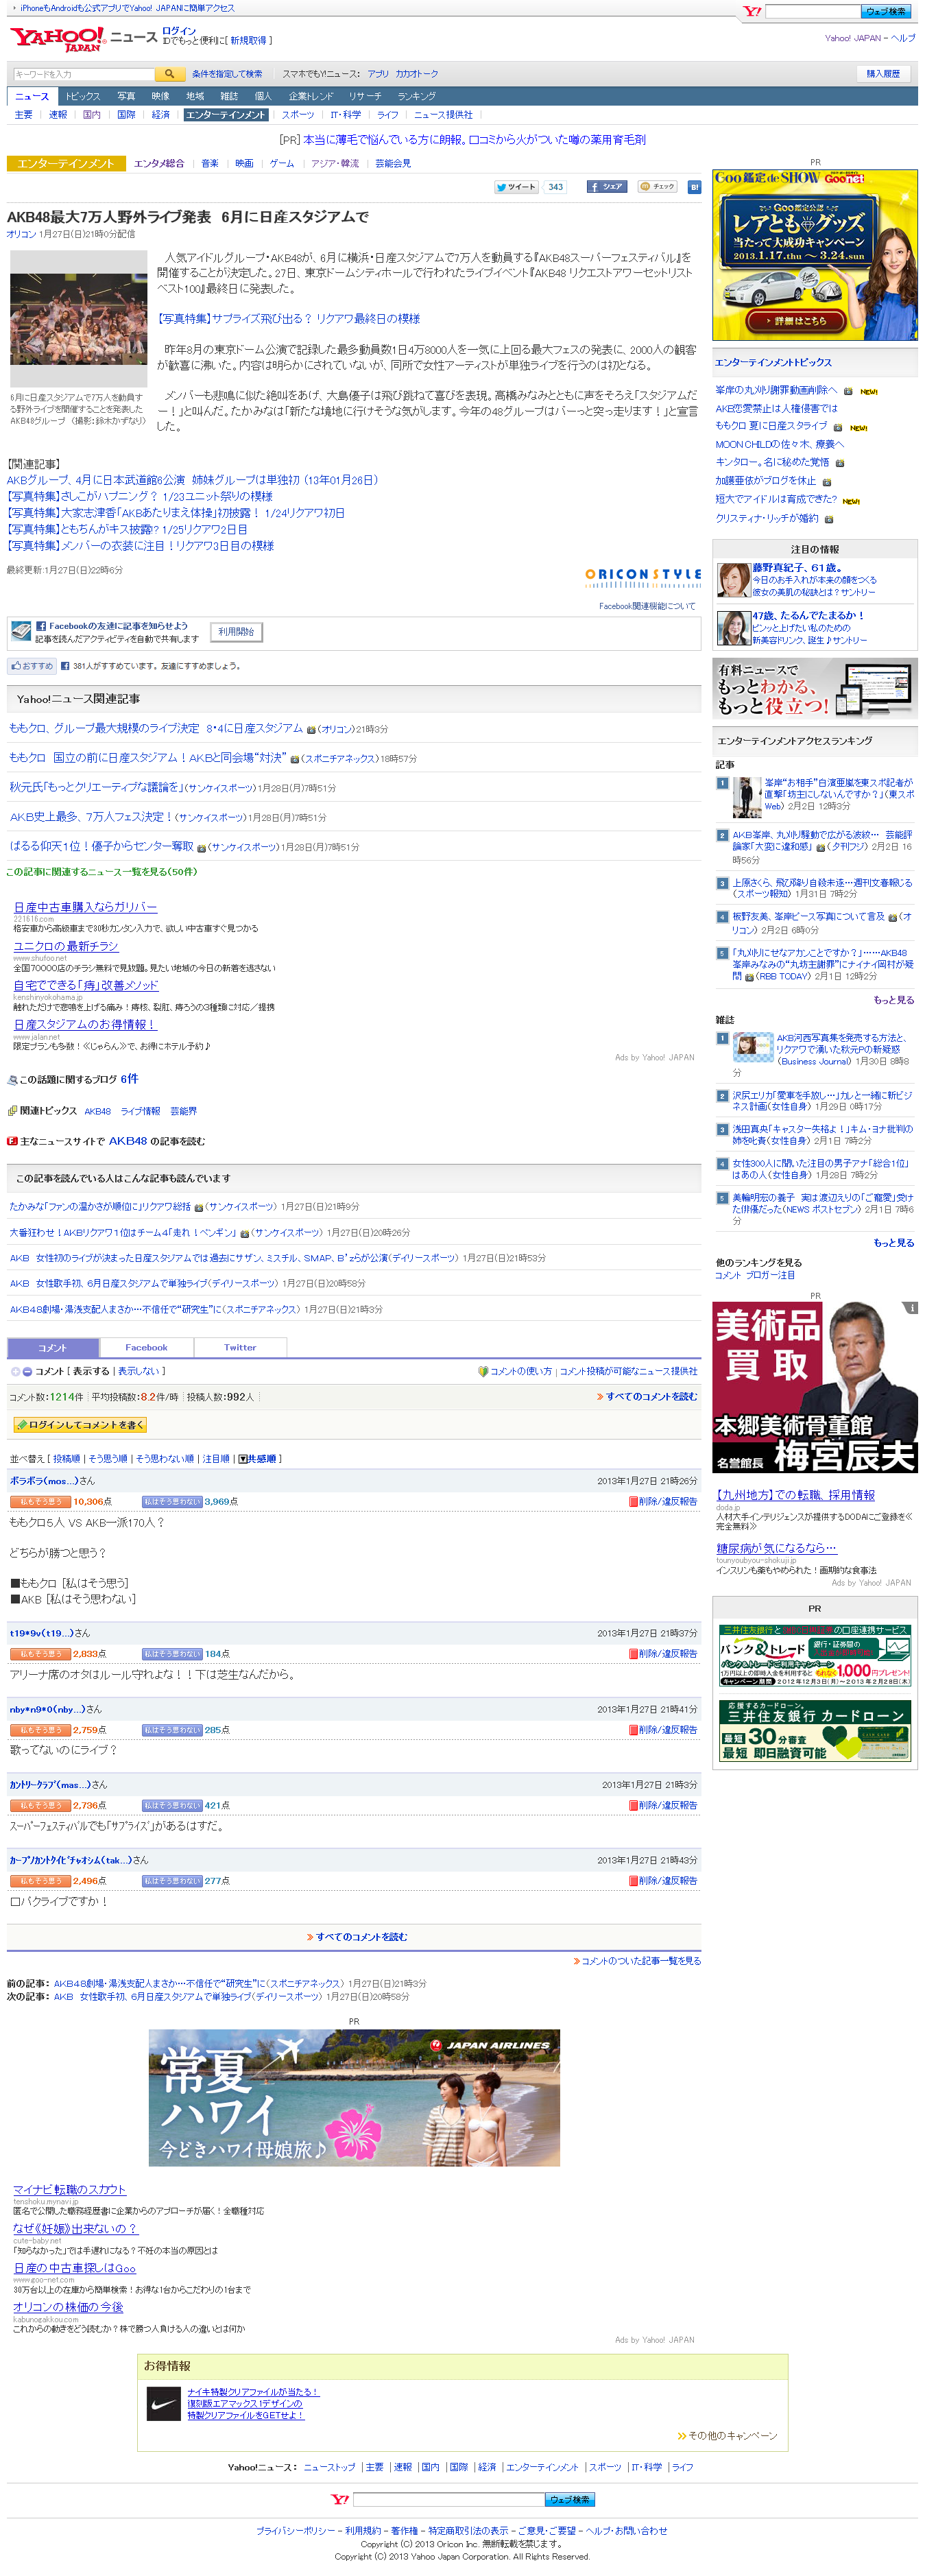Report ボラボラ's comment via 削除/違反報告
The width and height of the screenshot is (925, 2576).
point(663,1501)
